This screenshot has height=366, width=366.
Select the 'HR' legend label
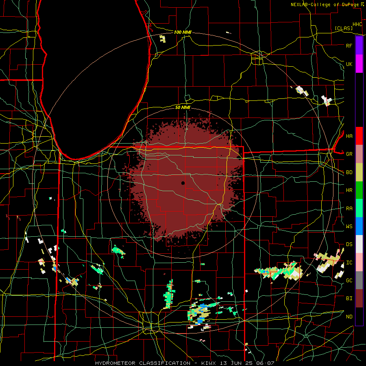349,190
